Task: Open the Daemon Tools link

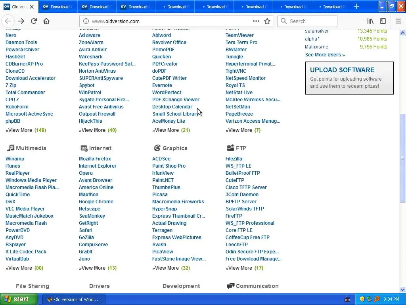Action: (x=21, y=42)
